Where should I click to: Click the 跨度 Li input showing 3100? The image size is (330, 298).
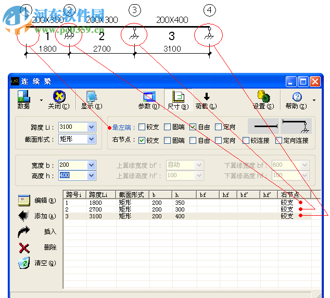pyautogui.click(x=73, y=127)
